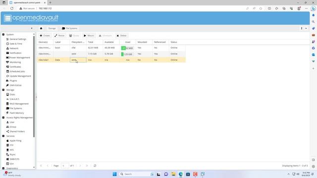Screen dimensions: 317x178
Task: Open the openmediavault home icon
Action: click(41, 29)
